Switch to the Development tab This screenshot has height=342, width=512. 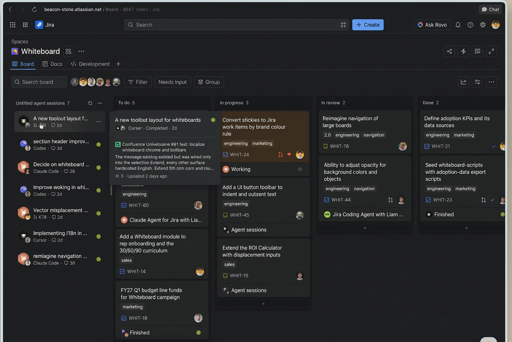[x=90, y=64]
